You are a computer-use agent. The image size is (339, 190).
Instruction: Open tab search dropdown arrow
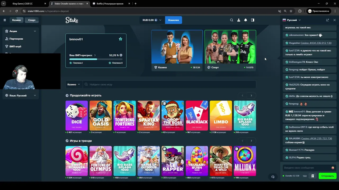[3, 4]
